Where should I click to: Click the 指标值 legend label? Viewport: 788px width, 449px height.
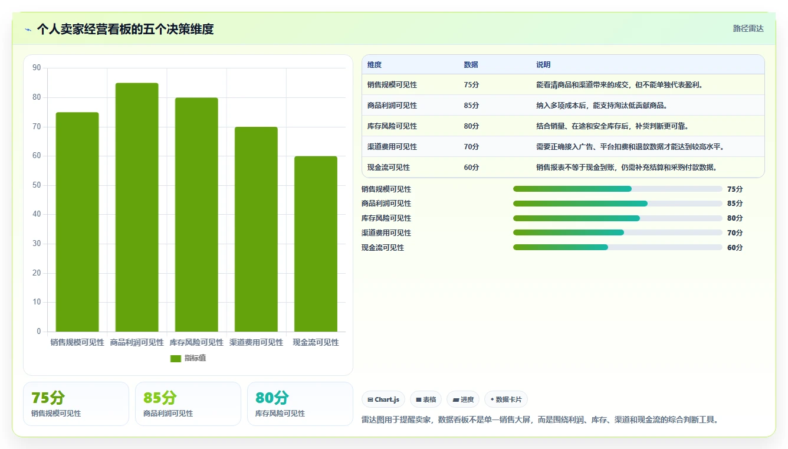195,359
